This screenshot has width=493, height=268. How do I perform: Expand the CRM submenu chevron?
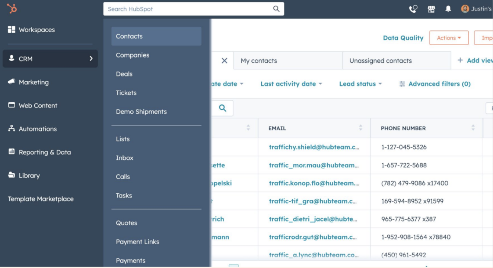(91, 58)
